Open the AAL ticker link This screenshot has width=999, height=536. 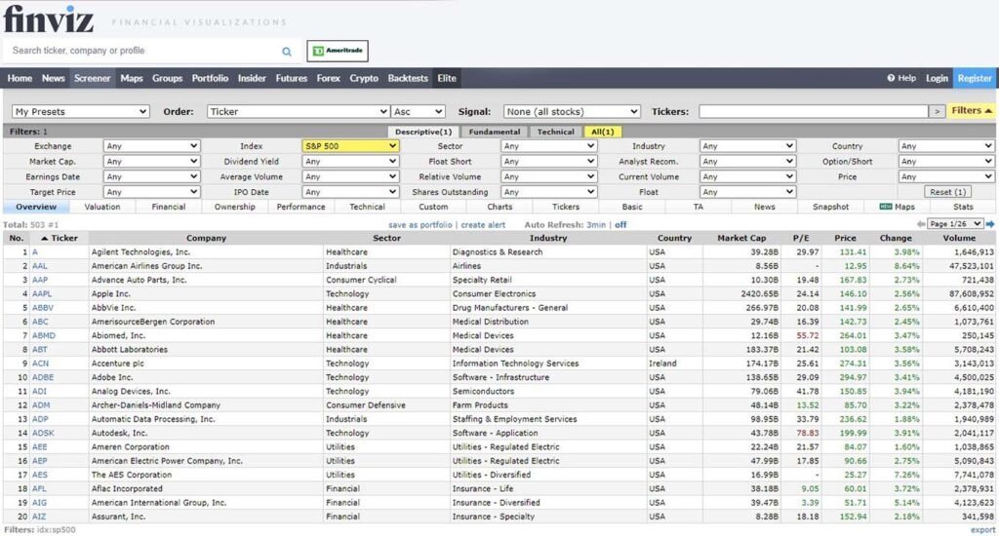pos(39,265)
